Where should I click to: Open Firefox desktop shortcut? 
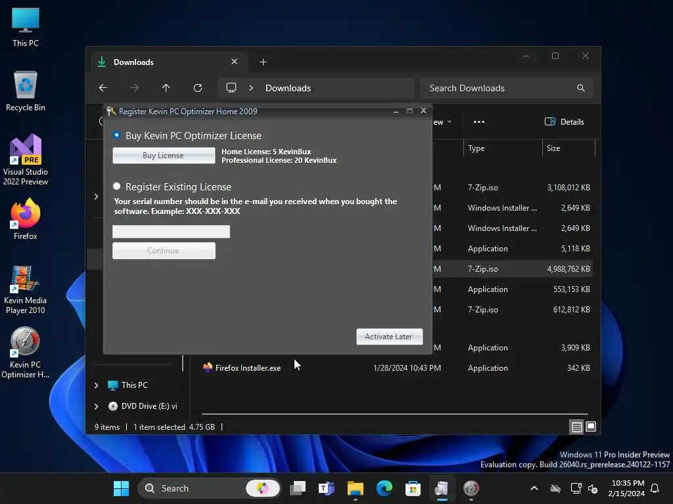tap(26, 219)
